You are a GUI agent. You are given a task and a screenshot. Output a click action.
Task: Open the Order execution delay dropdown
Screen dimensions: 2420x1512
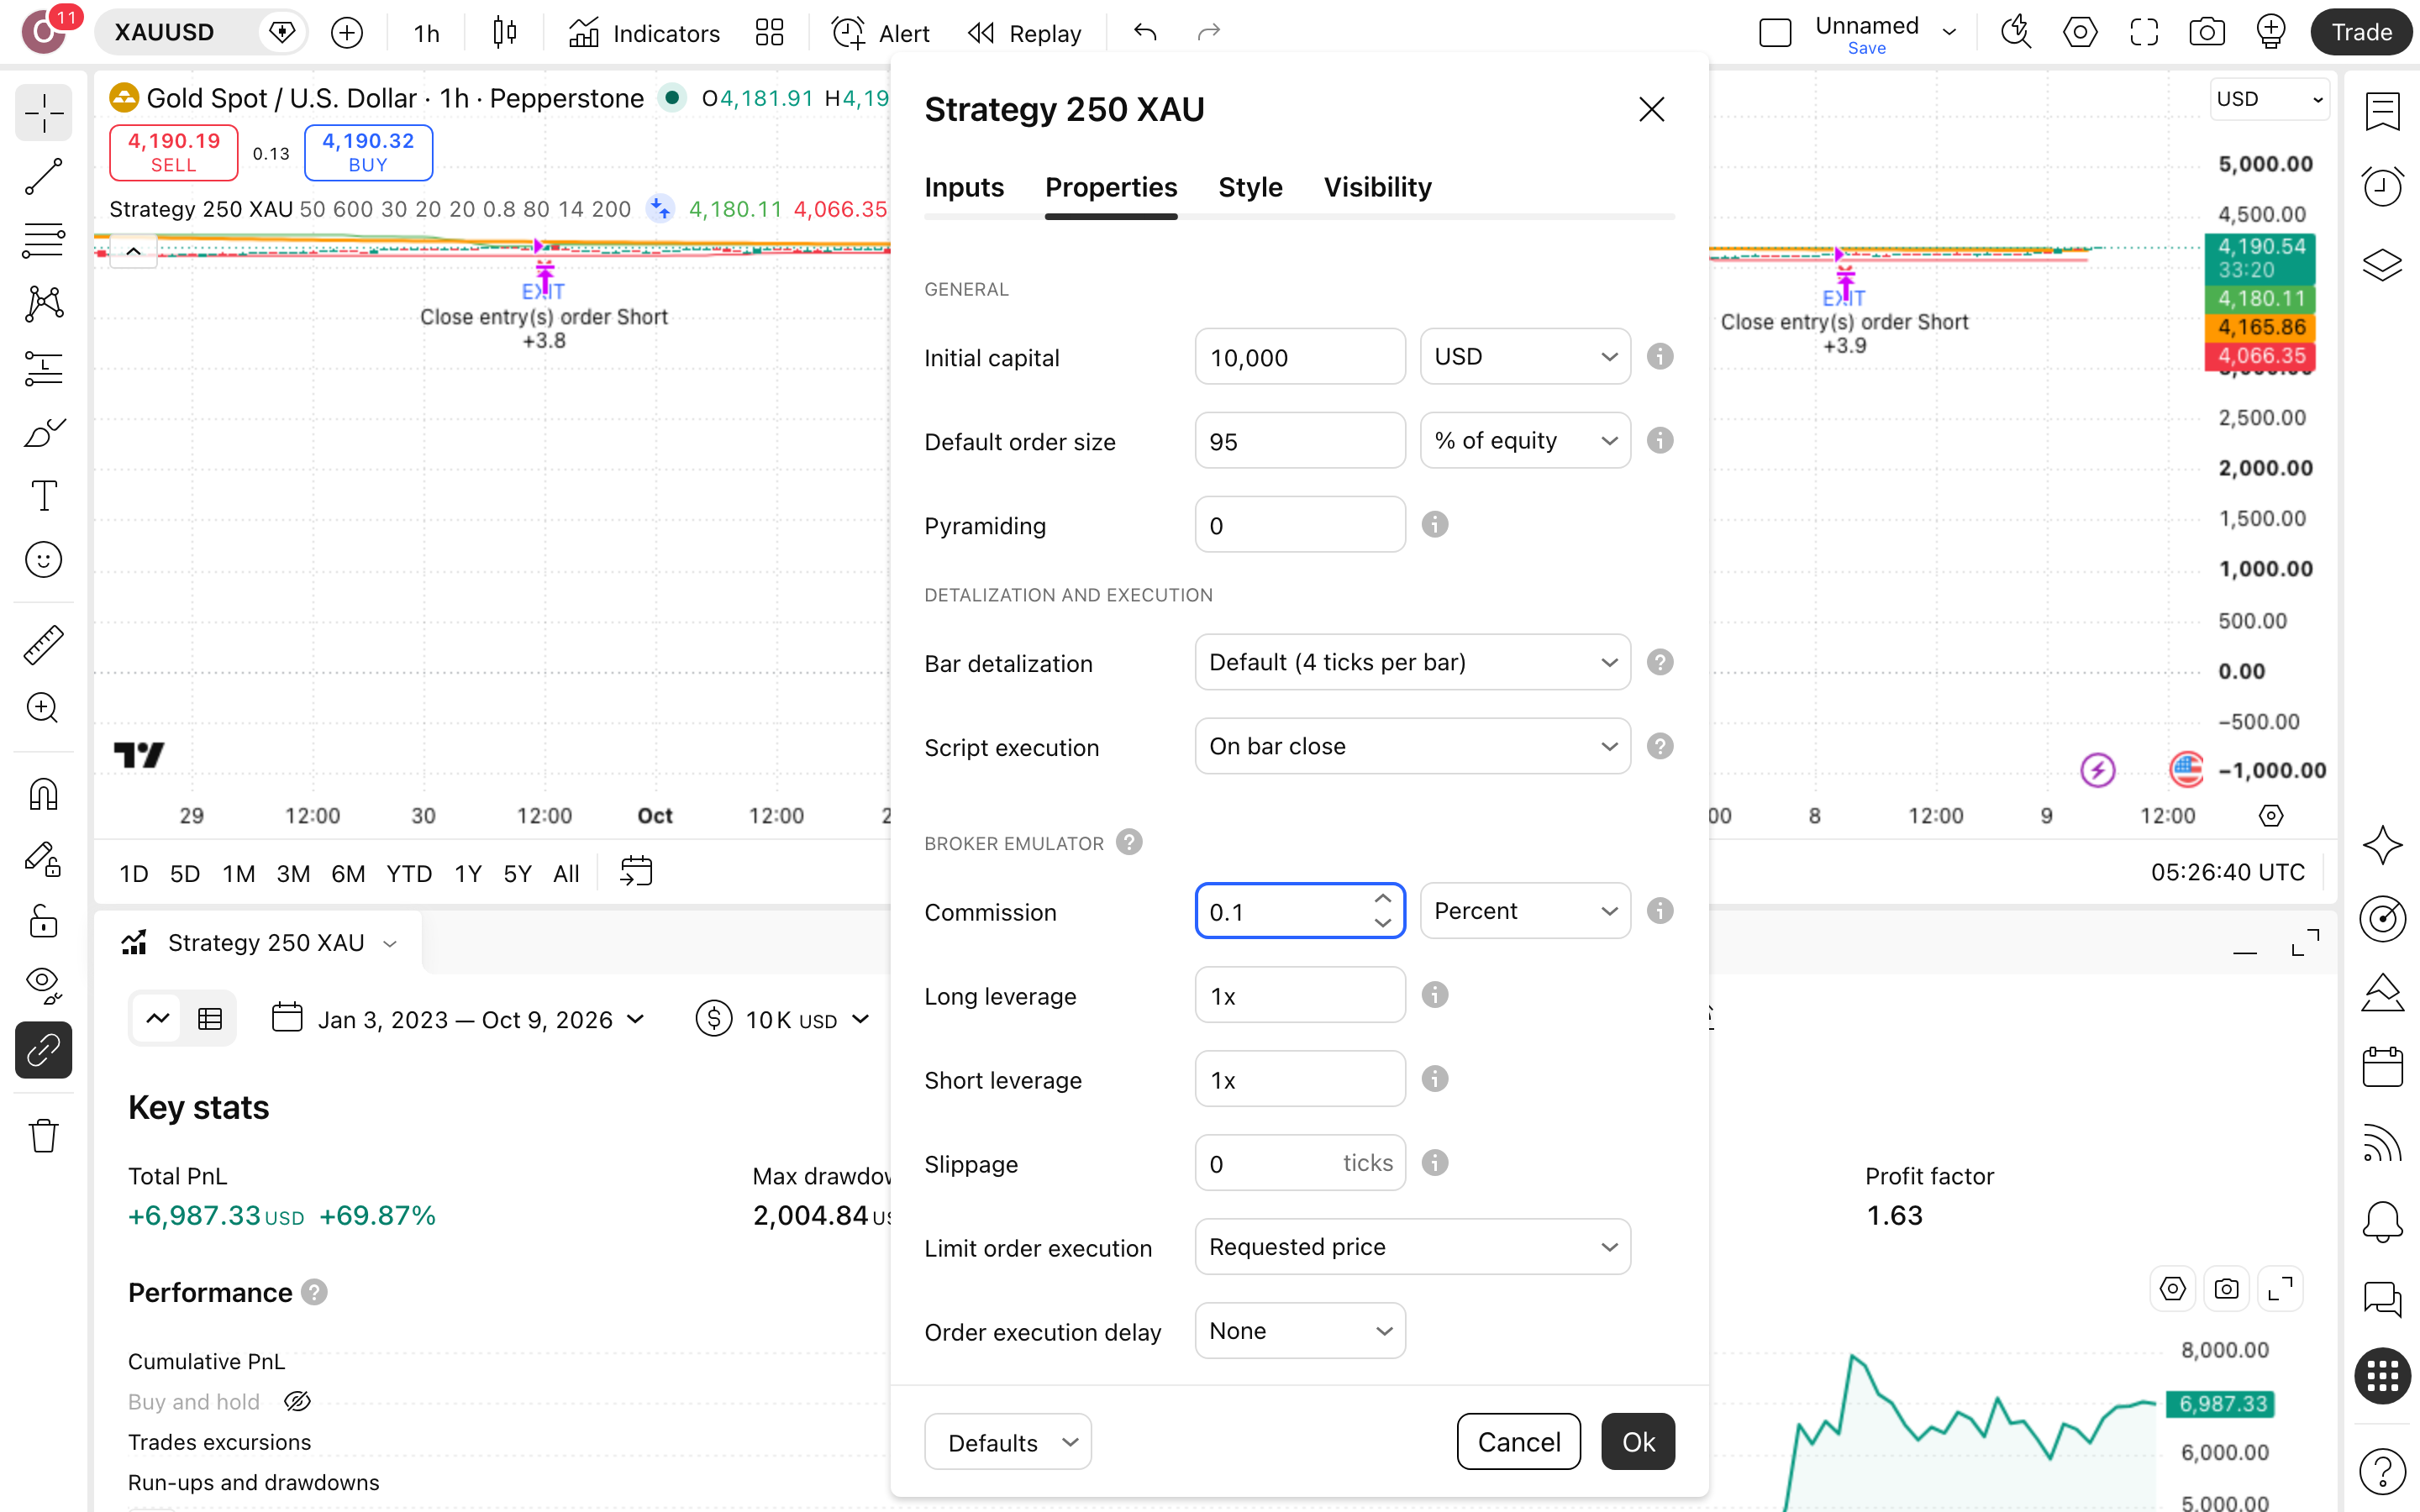tap(1300, 1331)
